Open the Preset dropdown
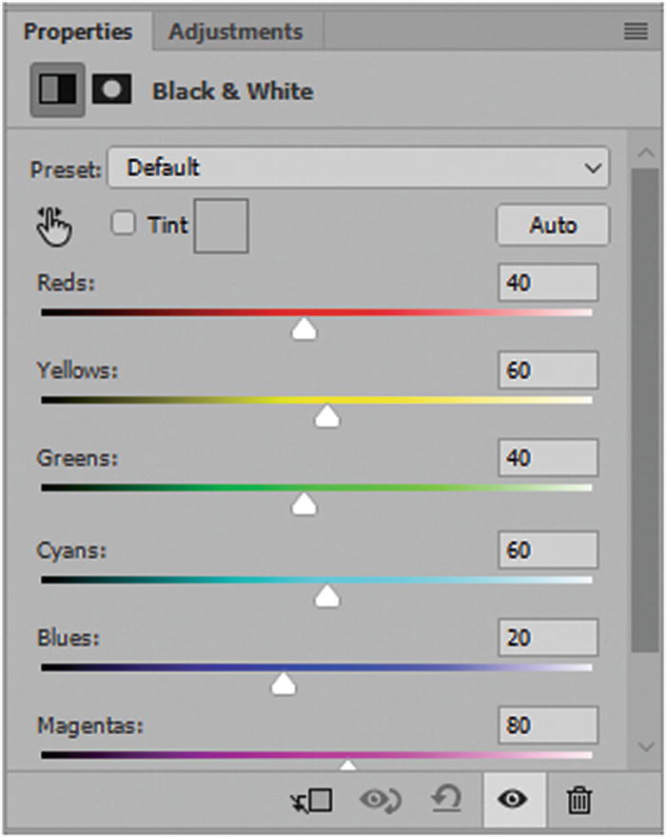This screenshot has width=666, height=837. point(358,169)
